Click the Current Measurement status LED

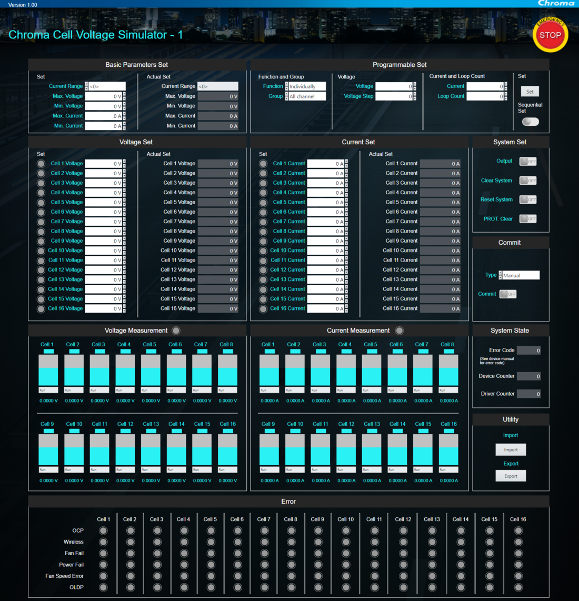click(399, 330)
